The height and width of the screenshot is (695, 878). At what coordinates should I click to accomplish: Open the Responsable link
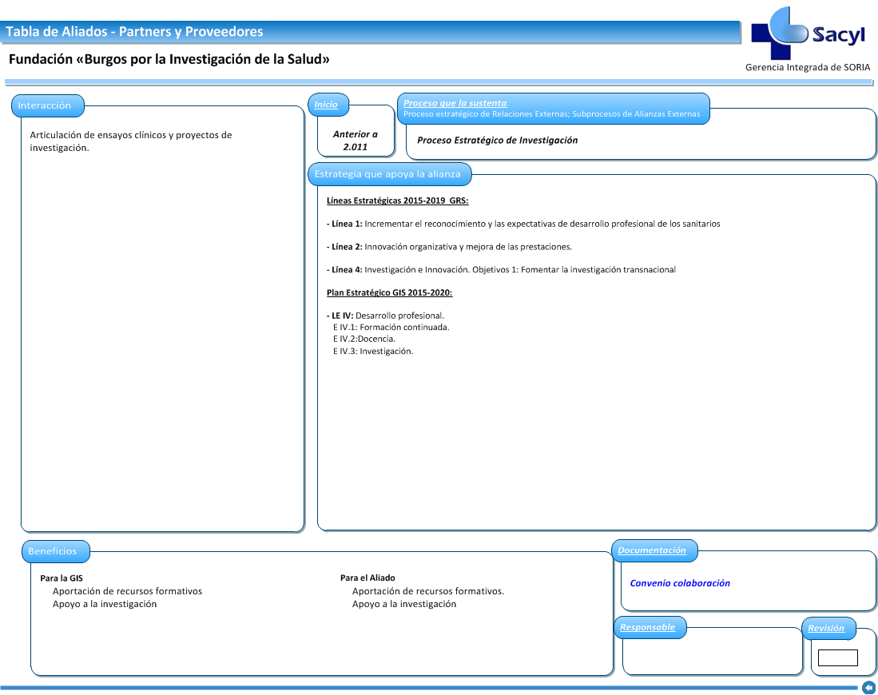pos(647,627)
